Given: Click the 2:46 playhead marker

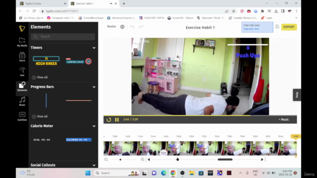Looking at the screenshot, I should 296,136.
